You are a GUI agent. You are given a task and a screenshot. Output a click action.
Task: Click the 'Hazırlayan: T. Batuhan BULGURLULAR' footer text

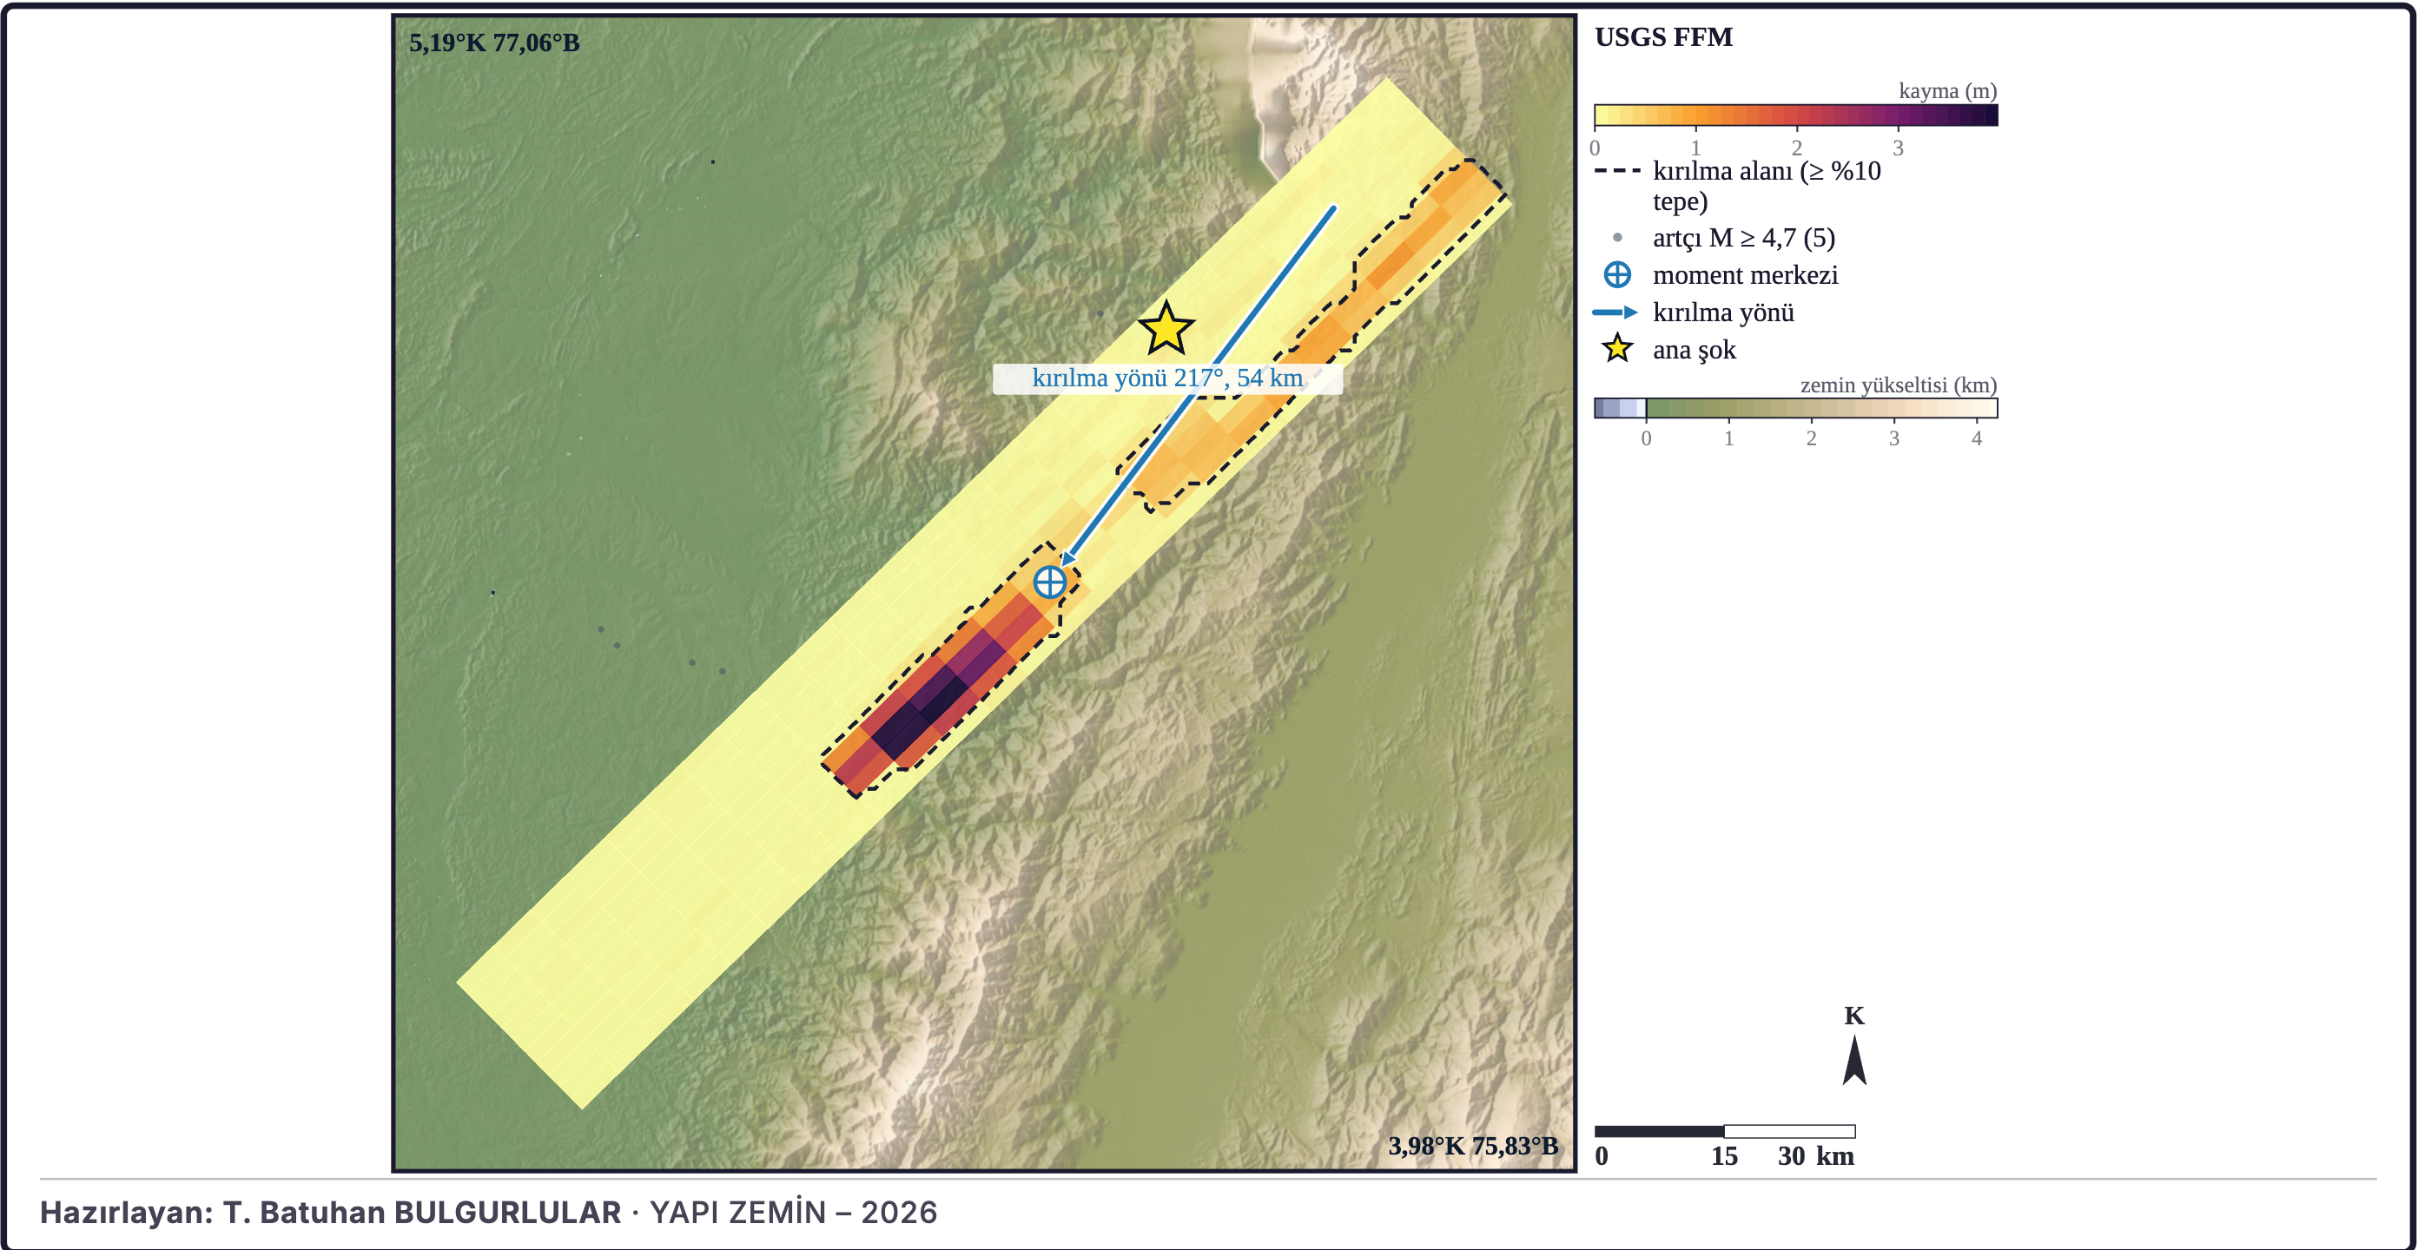pos(330,1212)
